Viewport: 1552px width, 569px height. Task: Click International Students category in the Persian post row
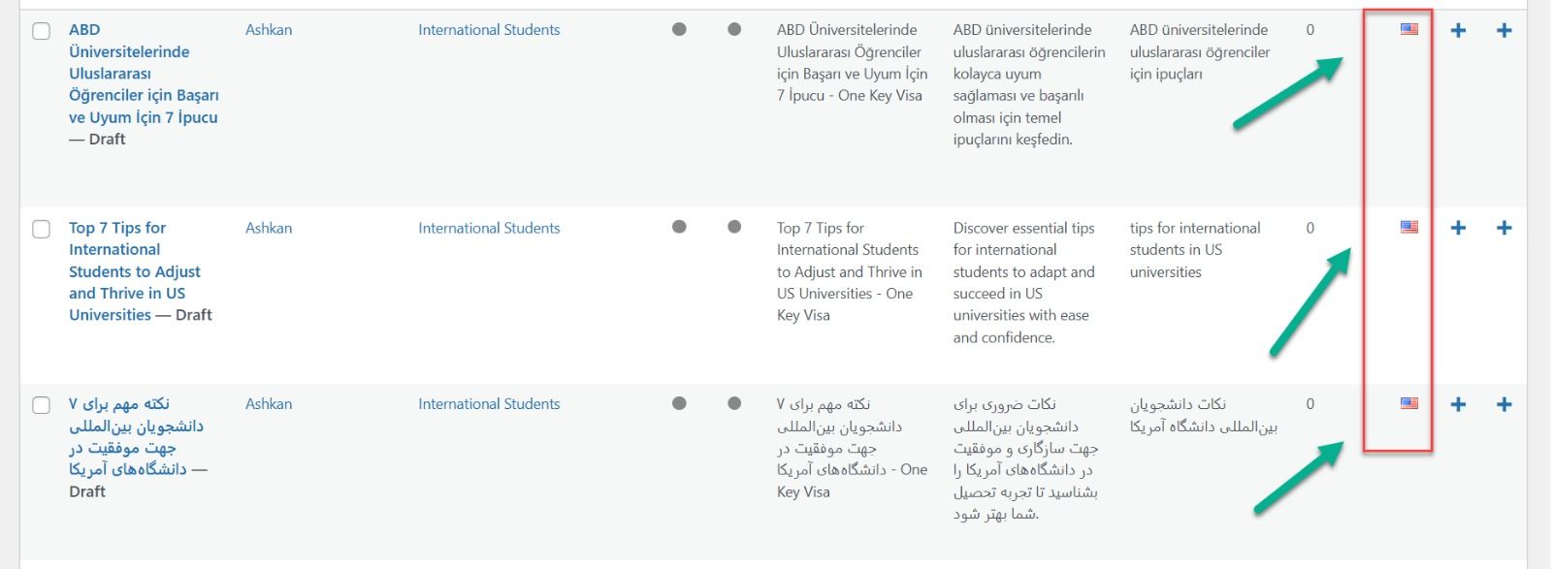[489, 404]
